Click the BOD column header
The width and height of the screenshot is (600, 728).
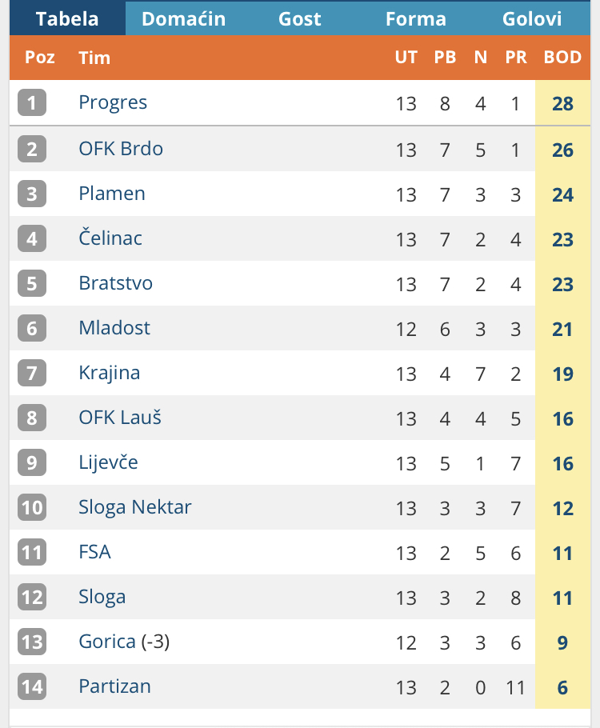562,58
